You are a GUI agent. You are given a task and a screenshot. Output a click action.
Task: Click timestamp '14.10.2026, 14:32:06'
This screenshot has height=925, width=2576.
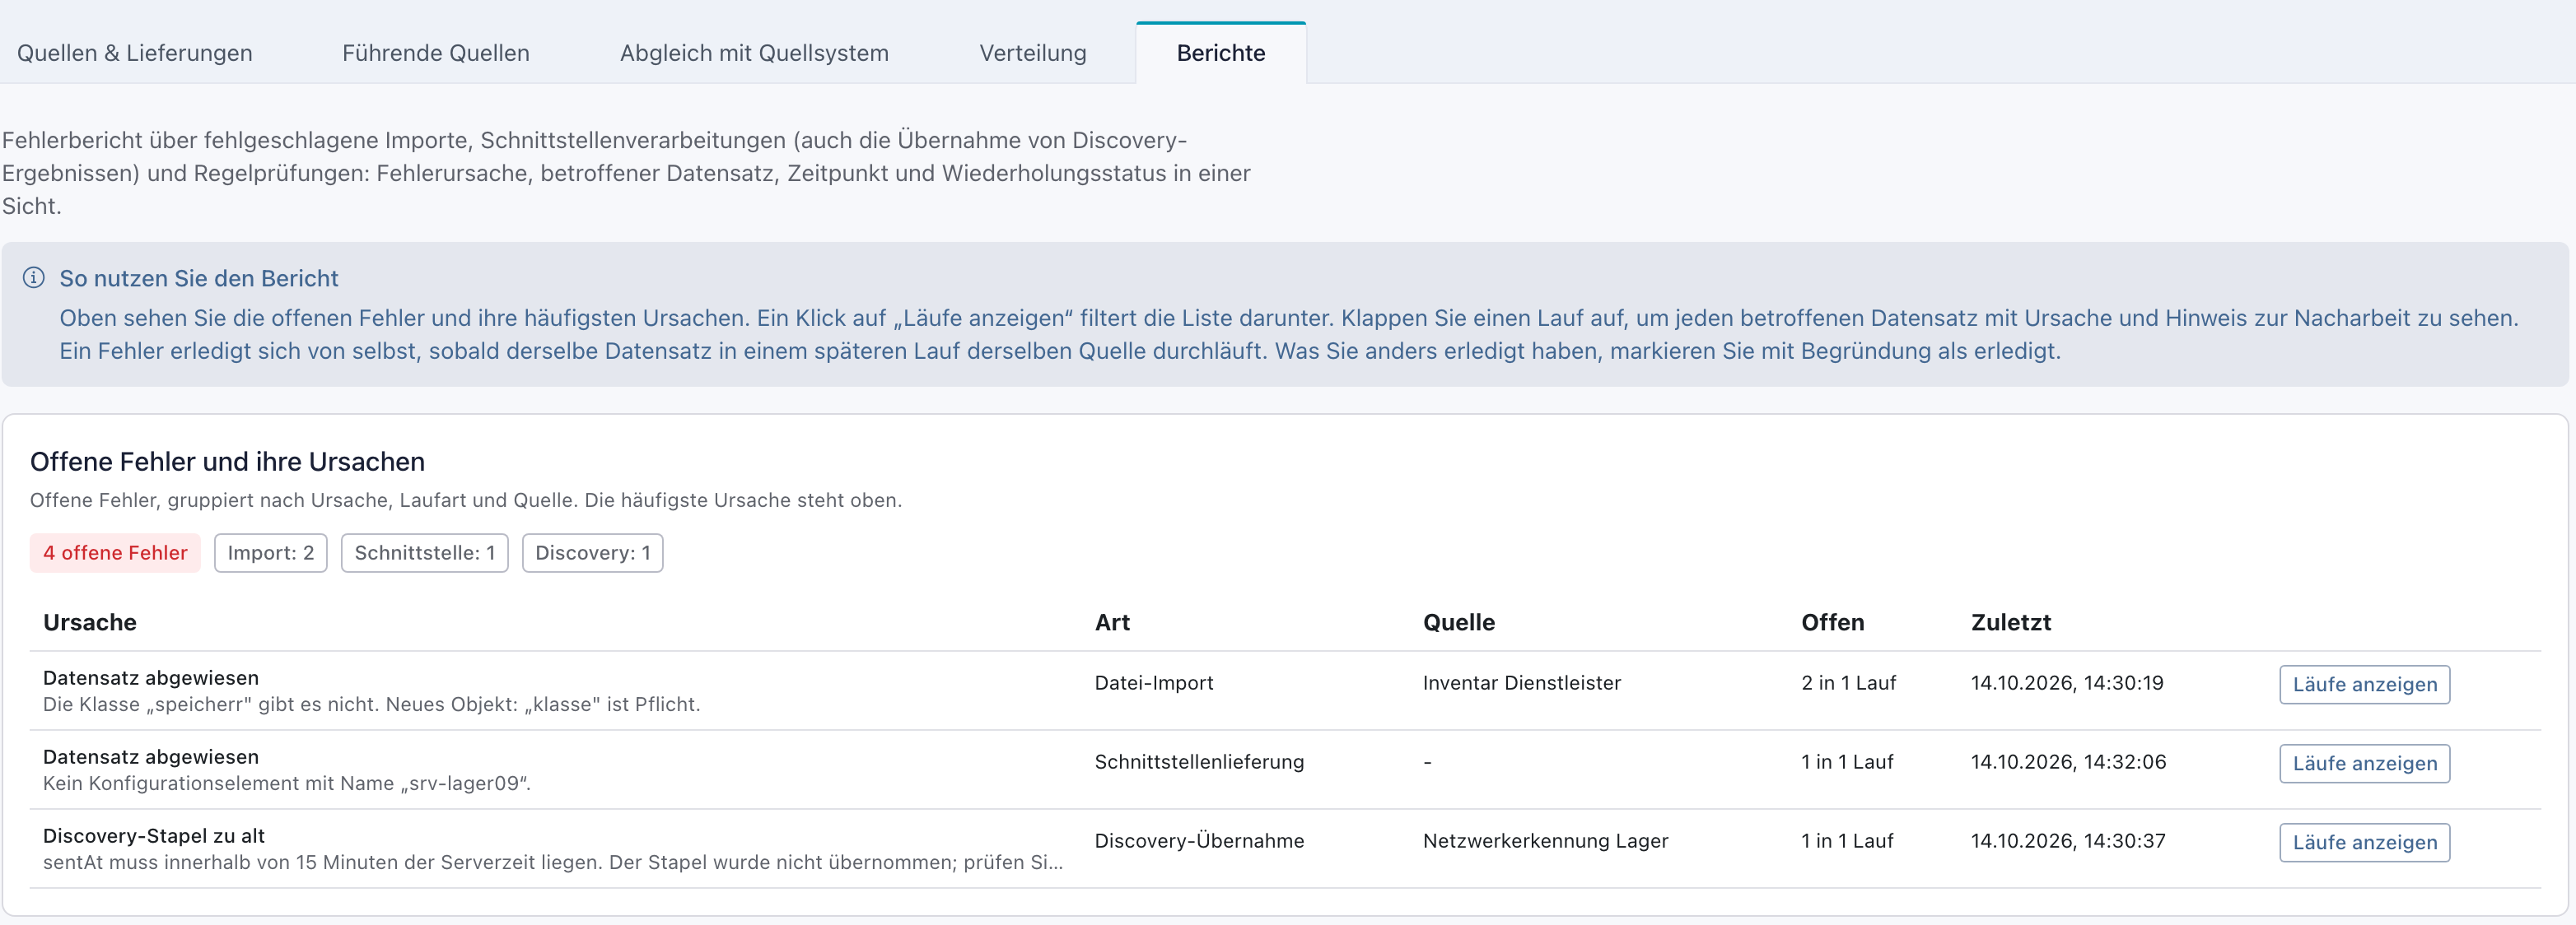(x=2068, y=761)
